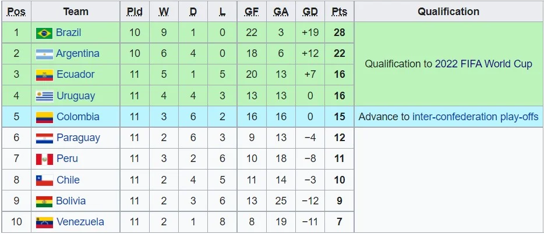Open the Brazil team link
Viewport: 544px width, 234px height.
[69, 33]
